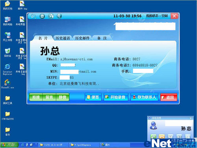The image size is (197, 148).
Task: Open the 音乐 desktop folder
Action: [7, 131]
